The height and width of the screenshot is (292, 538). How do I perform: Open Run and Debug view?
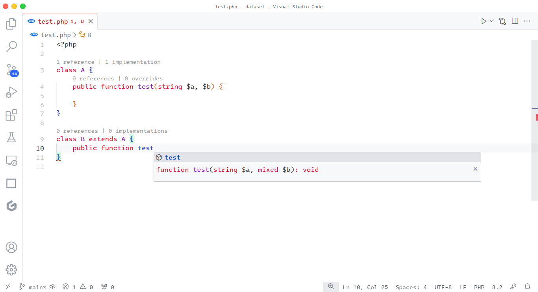pos(11,93)
